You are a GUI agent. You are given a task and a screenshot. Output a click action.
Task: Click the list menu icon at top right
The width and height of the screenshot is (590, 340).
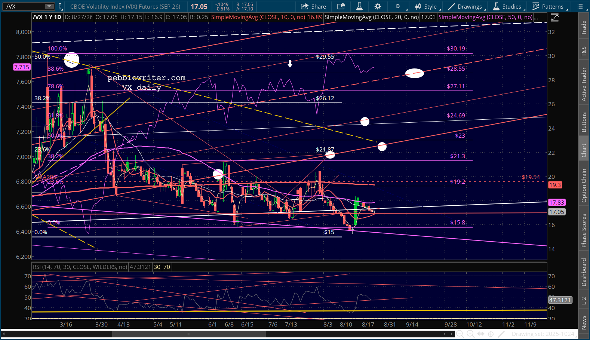pyautogui.click(x=580, y=6)
